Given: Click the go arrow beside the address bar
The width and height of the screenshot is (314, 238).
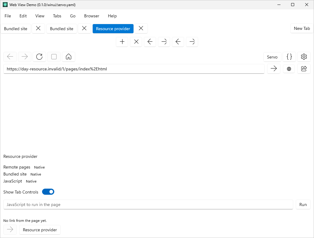Looking at the screenshot, I should click(273, 69).
